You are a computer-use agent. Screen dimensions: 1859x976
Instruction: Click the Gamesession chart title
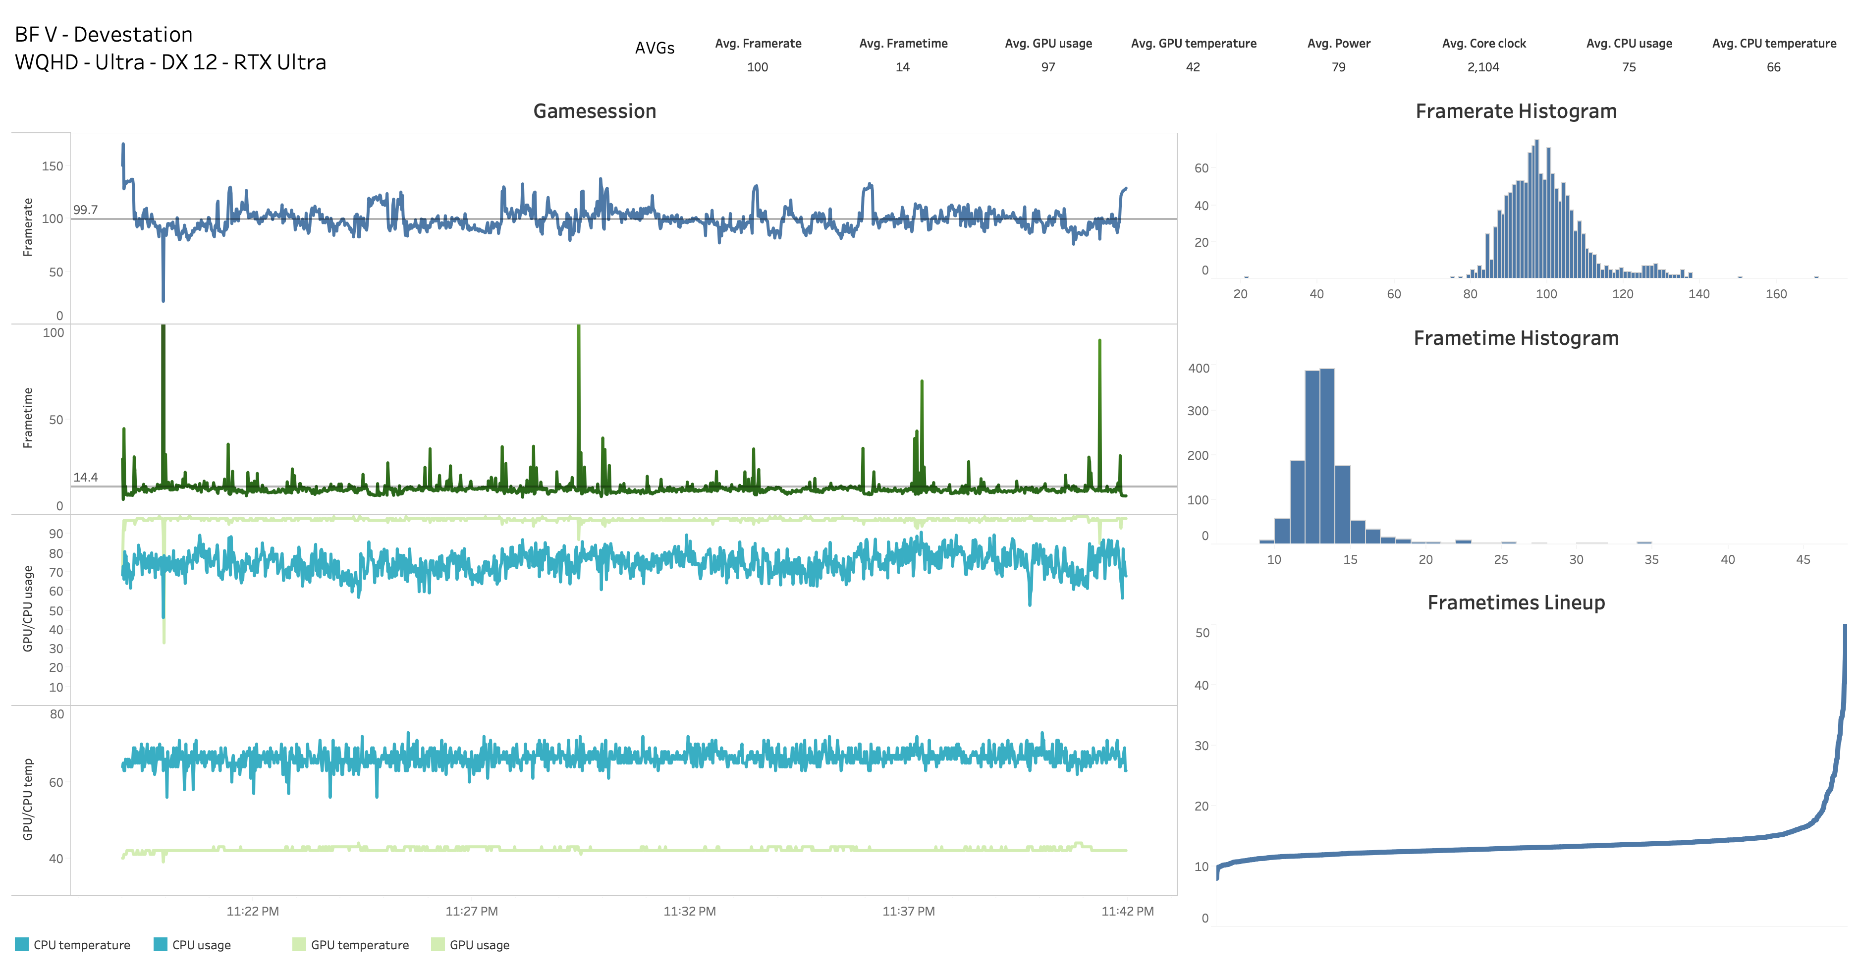click(594, 111)
